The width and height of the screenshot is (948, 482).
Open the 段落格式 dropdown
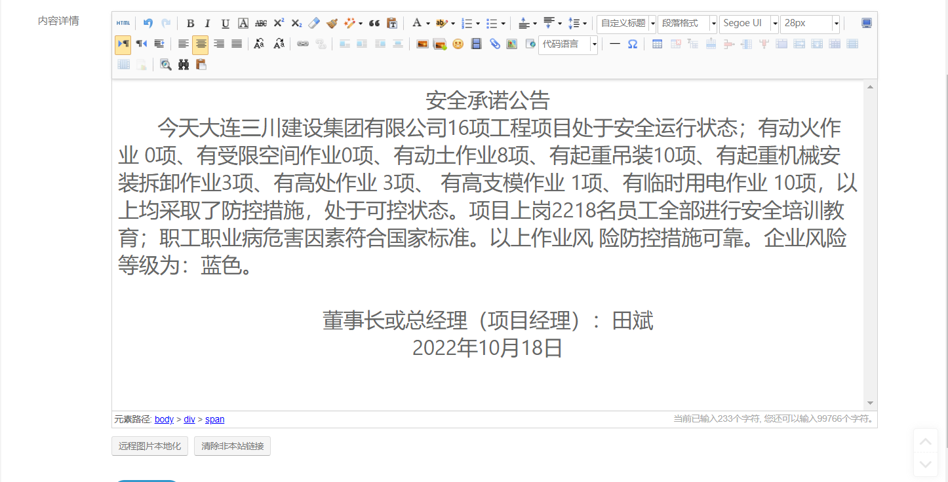click(x=687, y=24)
